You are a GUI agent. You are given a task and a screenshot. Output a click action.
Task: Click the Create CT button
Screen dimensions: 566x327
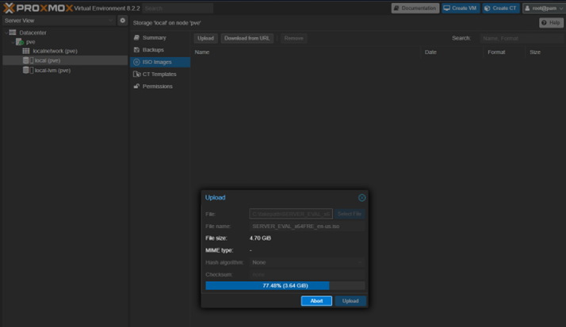pos(501,8)
